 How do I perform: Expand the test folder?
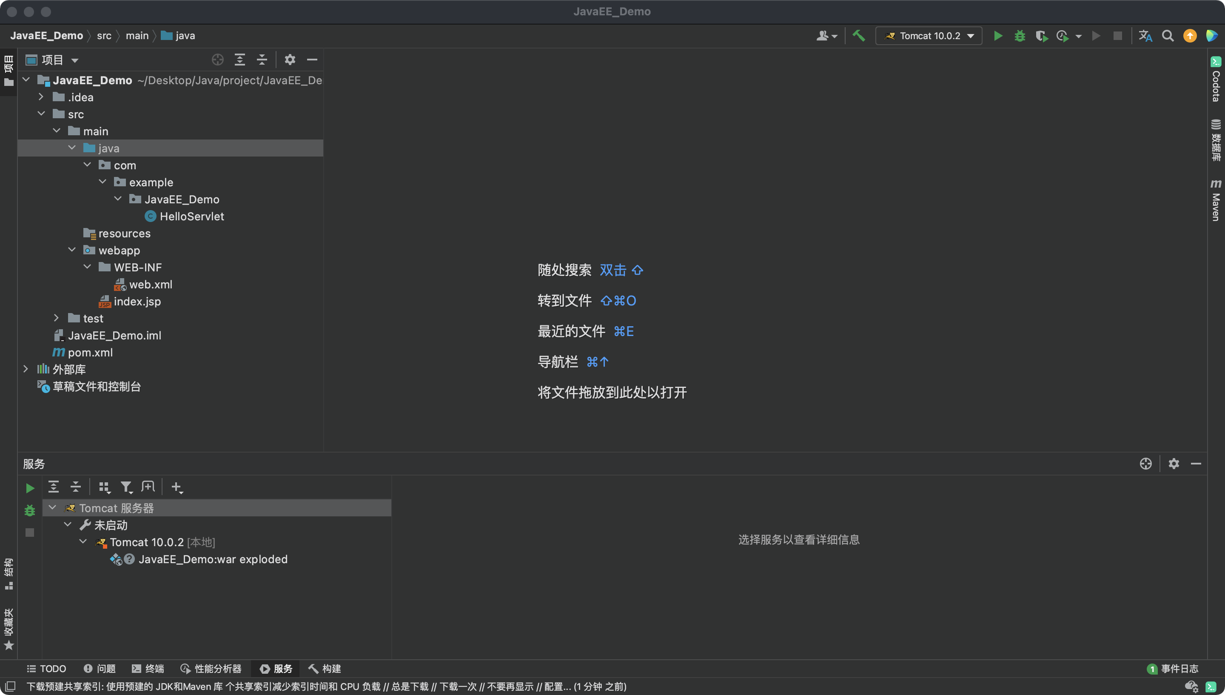coord(56,318)
